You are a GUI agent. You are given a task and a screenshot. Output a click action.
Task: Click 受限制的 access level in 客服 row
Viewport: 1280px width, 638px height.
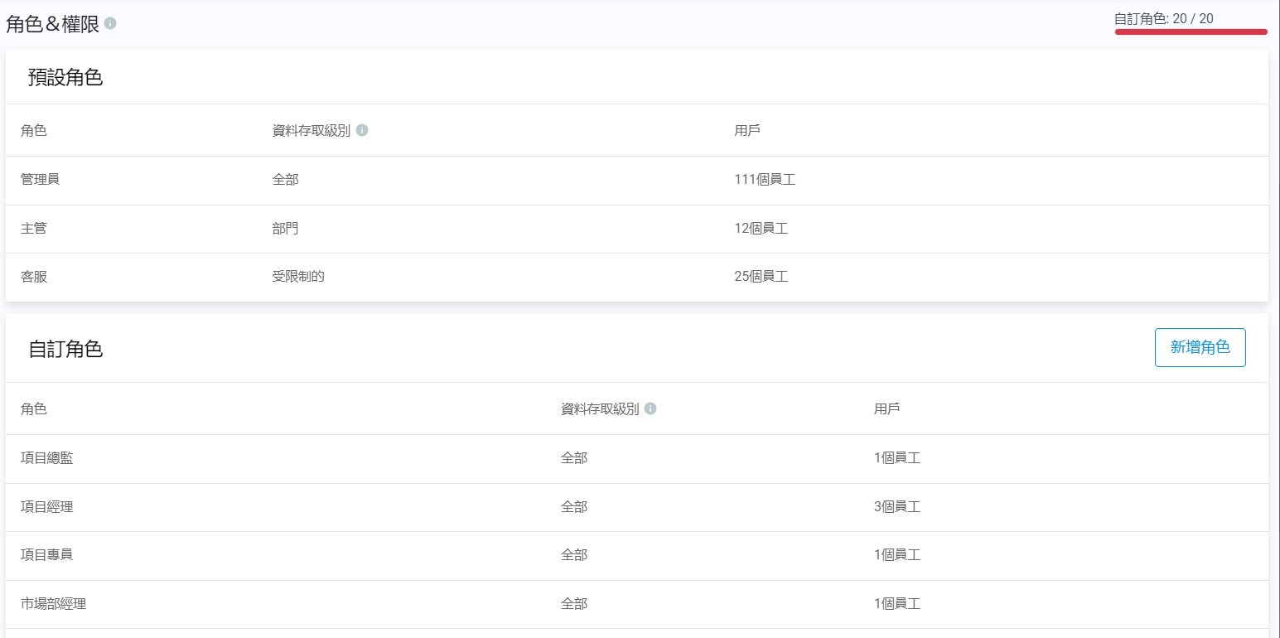[298, 276]
